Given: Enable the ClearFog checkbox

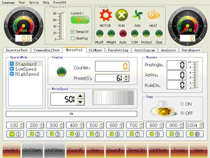Looking at the screenshot, I should pyautogui.click(x=72, y=38).
